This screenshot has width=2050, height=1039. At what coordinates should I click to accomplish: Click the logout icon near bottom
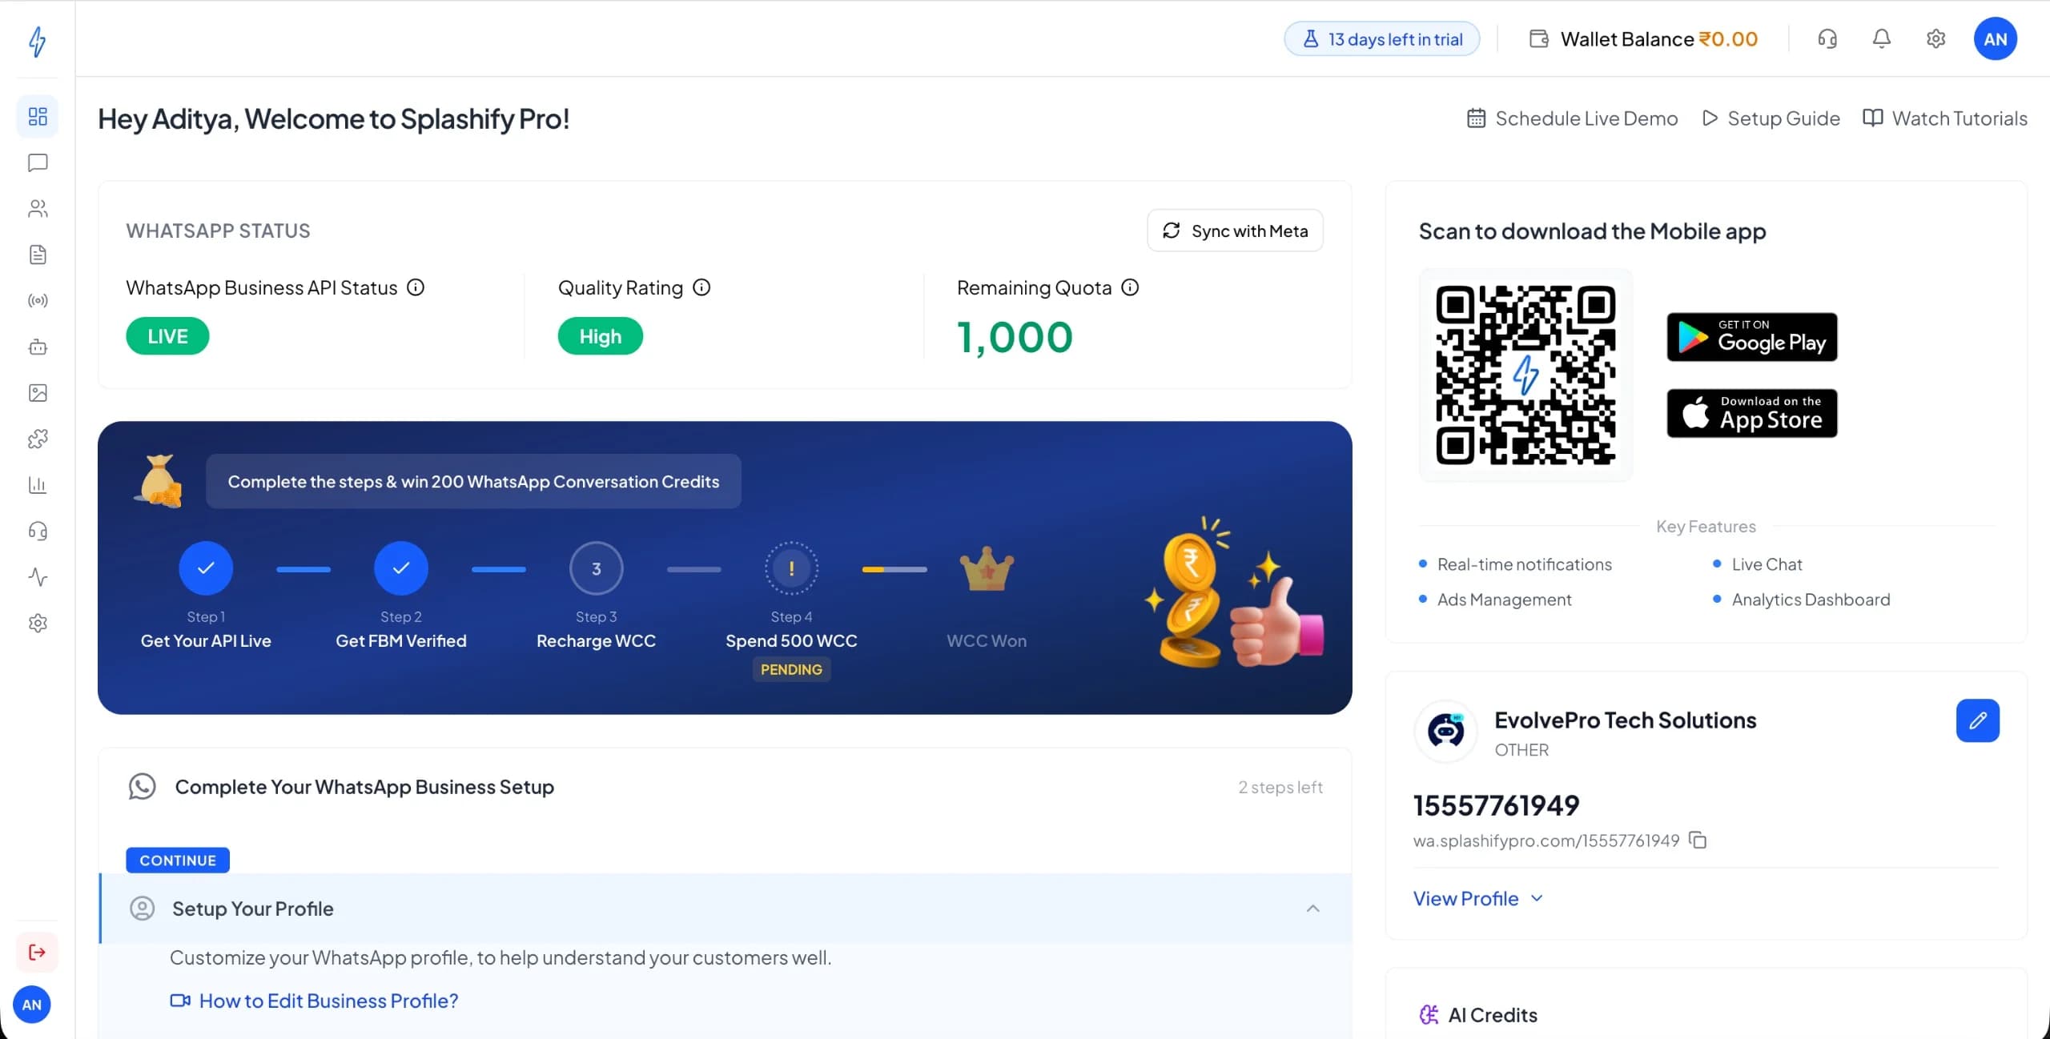[37, 952]
